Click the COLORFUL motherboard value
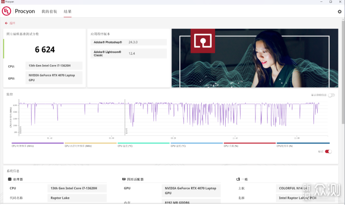The image size is (345, 205). tap(305, 188)
